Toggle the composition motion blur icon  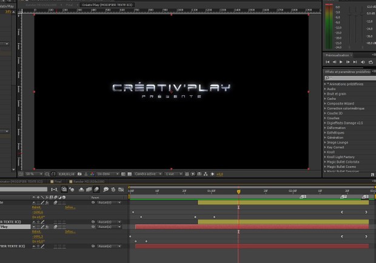coord(96,190)
